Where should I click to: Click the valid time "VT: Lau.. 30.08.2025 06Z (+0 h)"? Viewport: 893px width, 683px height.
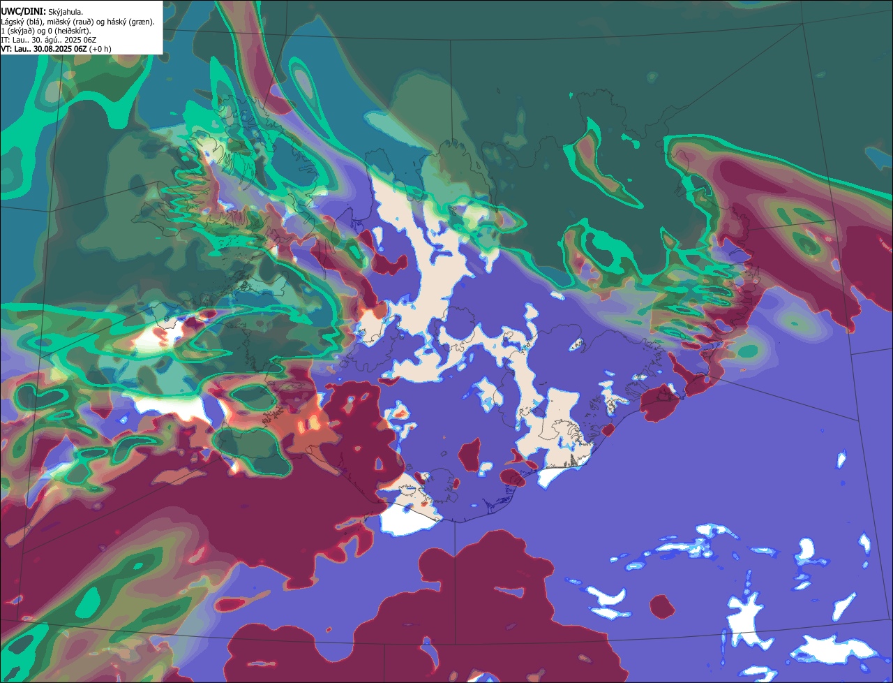[57, 49]
